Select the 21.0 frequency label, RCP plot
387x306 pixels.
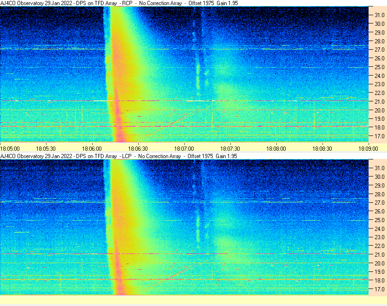380,101
